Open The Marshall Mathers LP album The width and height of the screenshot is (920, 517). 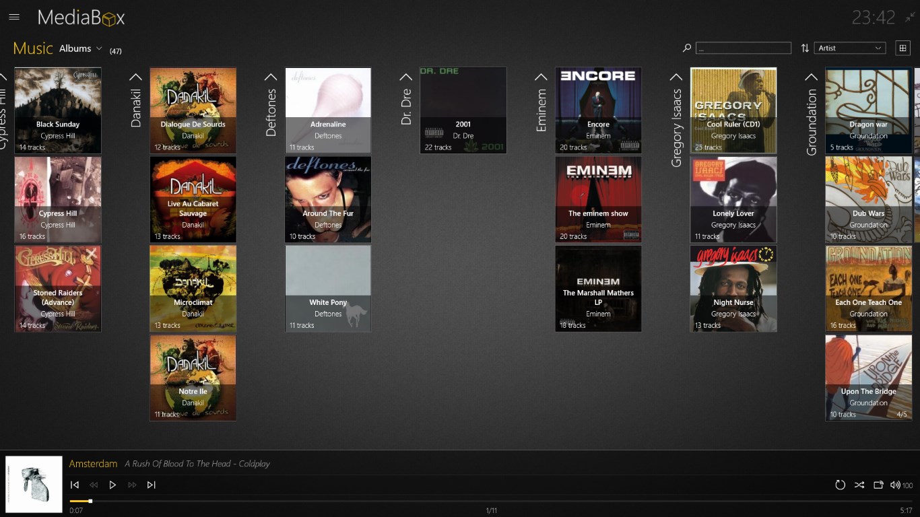click(598, 288)
